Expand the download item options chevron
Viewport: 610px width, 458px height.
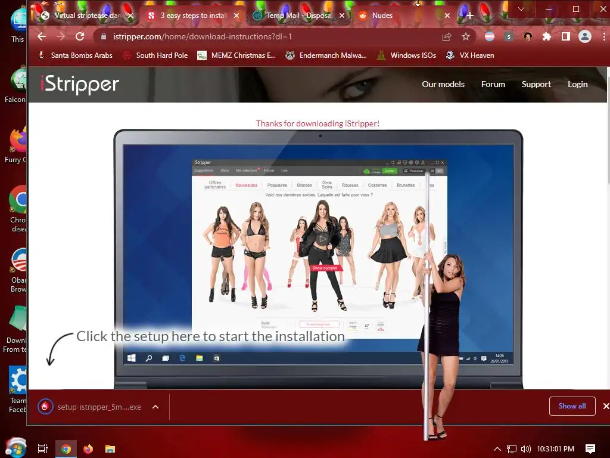tap(155, 407)
